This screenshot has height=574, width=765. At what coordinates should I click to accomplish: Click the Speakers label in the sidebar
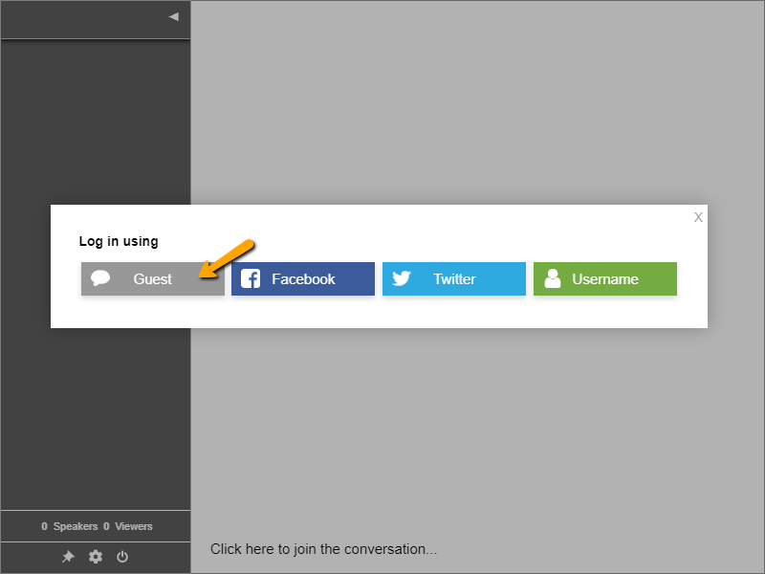[76, 526]
